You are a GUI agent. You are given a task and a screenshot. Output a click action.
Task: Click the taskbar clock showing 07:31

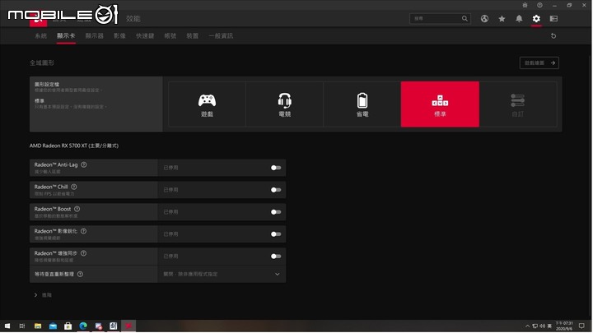(x=564, y=326)
